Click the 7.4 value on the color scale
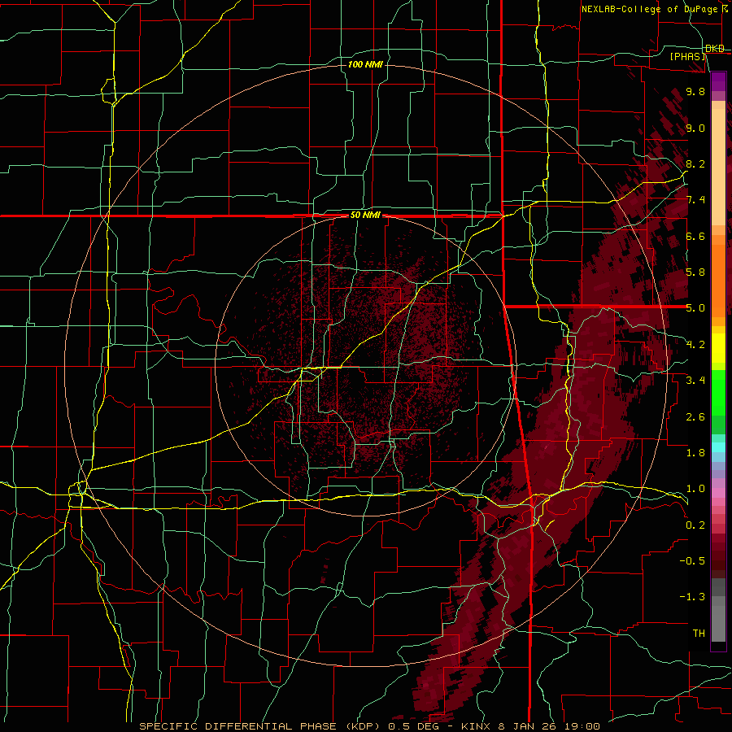This screenshot has width=732, height=732. [695, 200]
